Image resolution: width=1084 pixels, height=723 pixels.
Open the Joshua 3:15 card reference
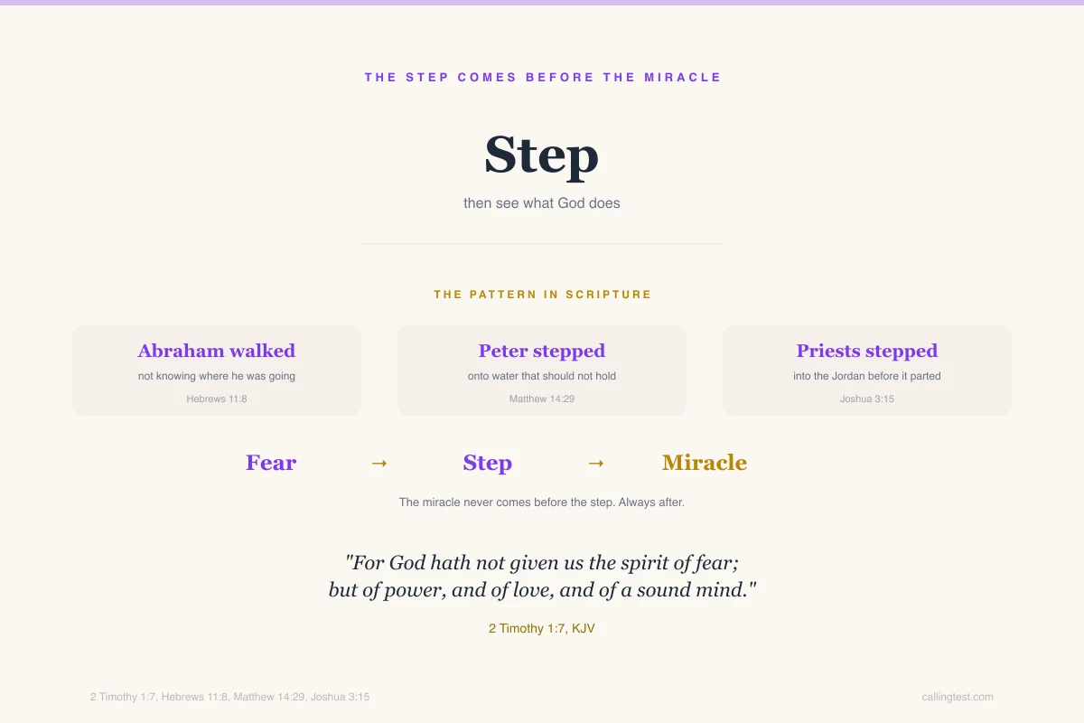point(867,399)
